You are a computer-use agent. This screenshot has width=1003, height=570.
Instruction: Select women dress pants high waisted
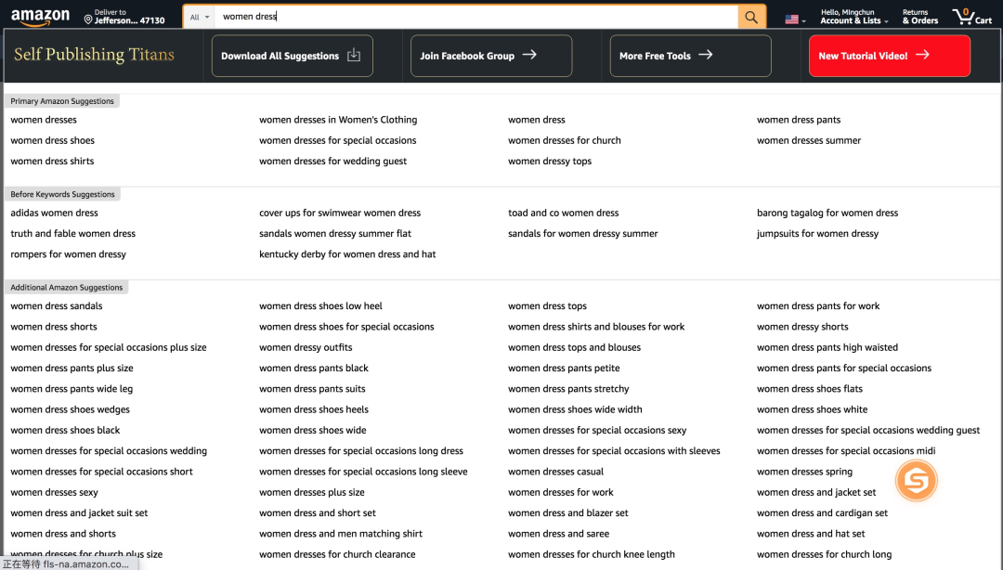click(x=827, y=348)
